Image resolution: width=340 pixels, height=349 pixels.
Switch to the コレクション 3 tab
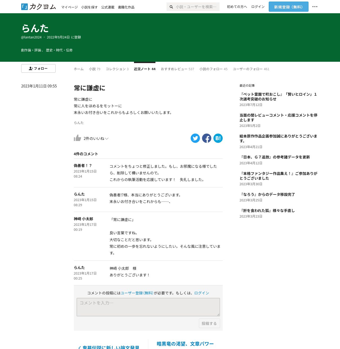pyautogui.click(x=117, y=69)
